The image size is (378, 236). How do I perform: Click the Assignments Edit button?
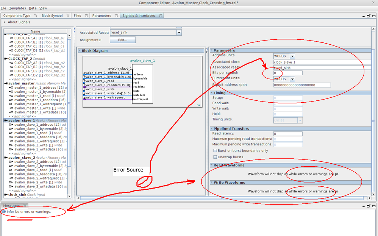click(x=122, y=40)
